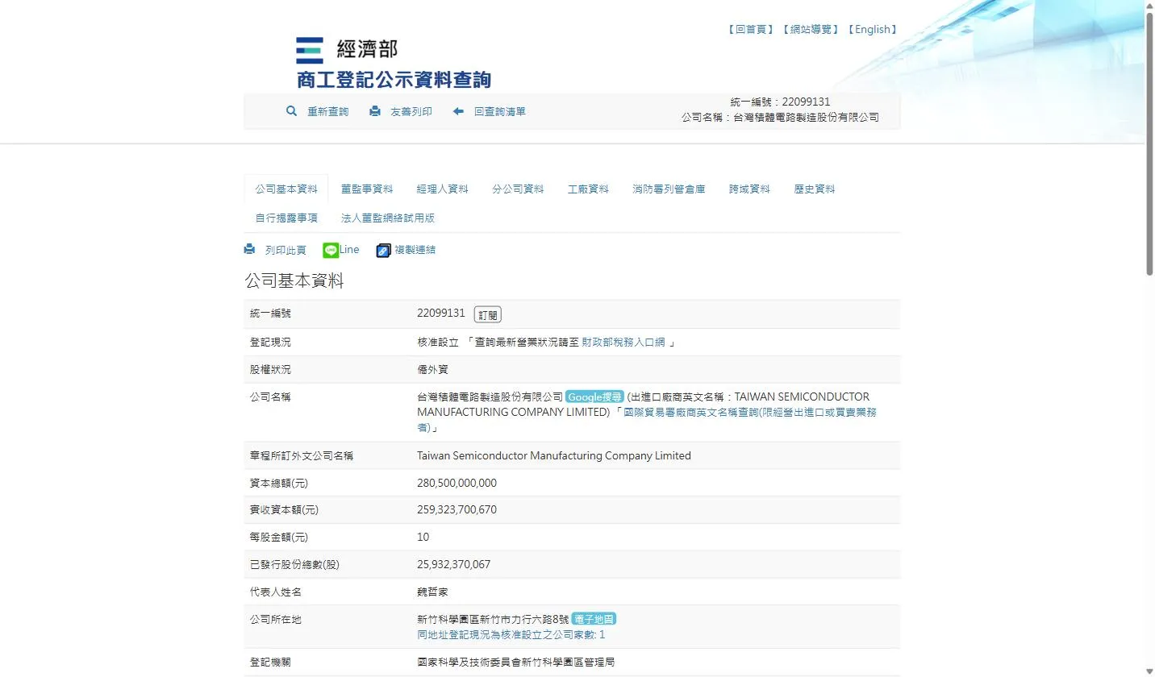Share via the green Line icon
This screenshot has width=1155, height=677.
(331, 250)
